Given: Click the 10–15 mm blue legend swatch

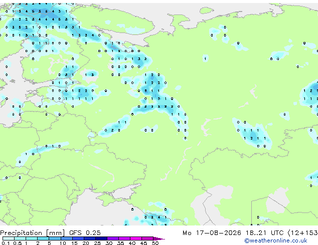Looking at the screenshot, I should point(66,238).
